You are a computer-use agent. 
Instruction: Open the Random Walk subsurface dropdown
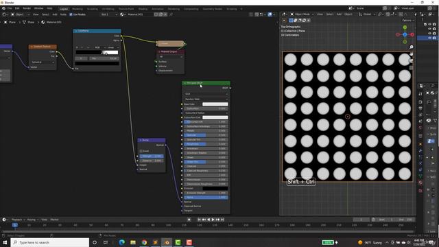tap(206, 99)
